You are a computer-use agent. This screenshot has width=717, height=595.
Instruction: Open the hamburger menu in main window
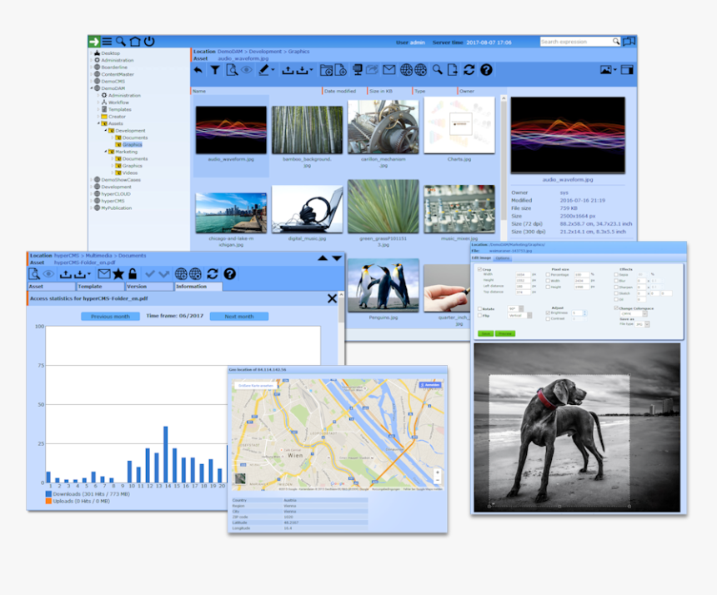tap(107, 42)
